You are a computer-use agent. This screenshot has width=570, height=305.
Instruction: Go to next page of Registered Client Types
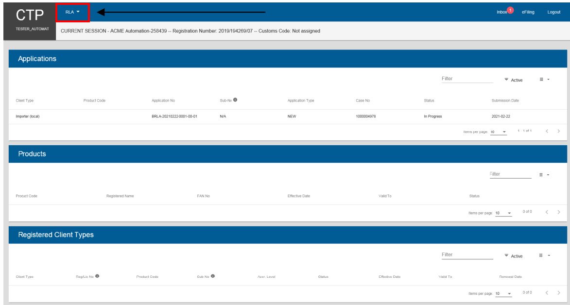click(x=559, y=293)
